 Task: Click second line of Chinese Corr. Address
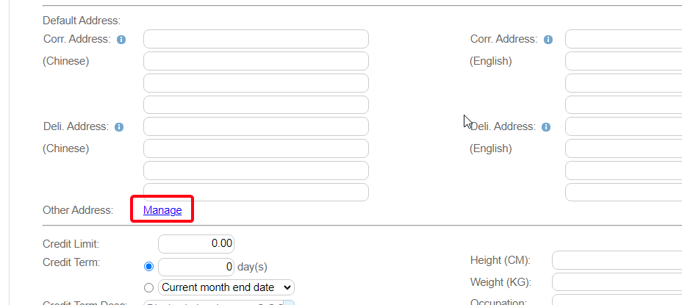pos(256,61)
